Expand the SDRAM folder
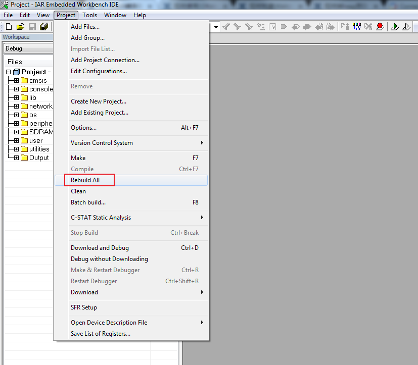Screen dimensions: 418x365 click(16, 132)
